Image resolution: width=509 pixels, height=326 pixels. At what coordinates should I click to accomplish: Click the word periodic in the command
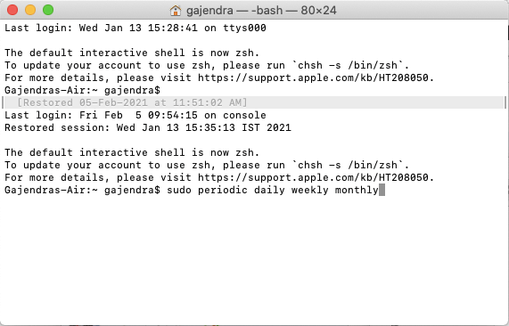click(223, 191)
